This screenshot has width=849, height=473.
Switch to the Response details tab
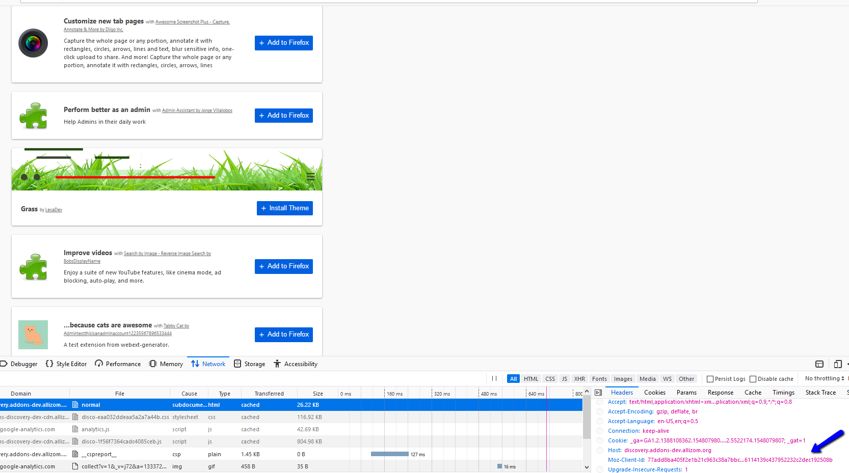721,393
